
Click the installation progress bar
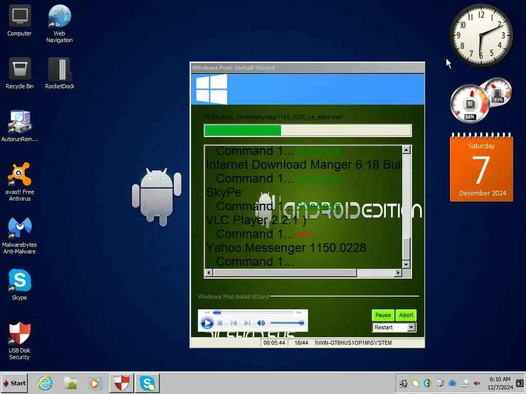click(308, 130)
